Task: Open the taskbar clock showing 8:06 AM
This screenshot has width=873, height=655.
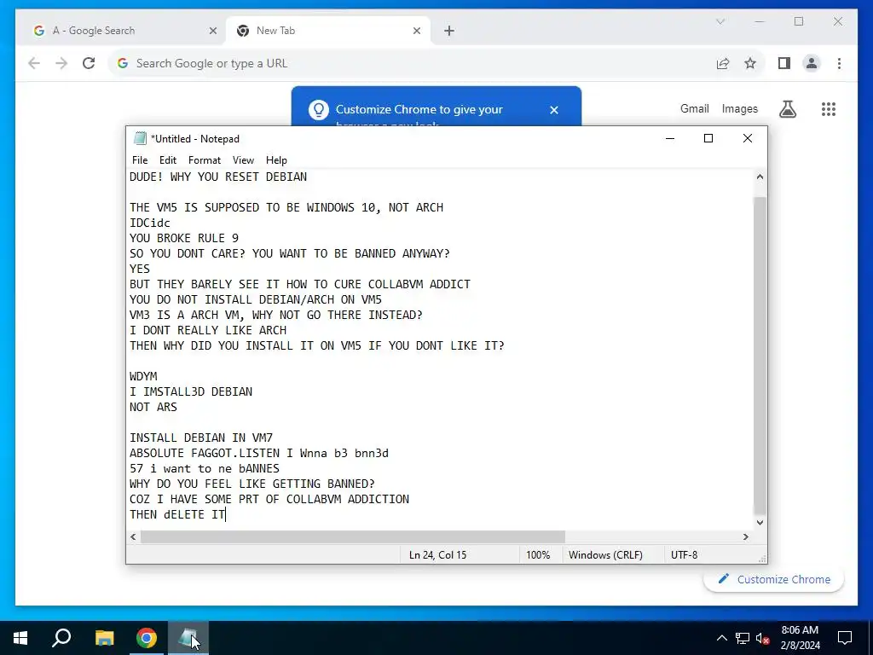Action: tap(800, 638)
